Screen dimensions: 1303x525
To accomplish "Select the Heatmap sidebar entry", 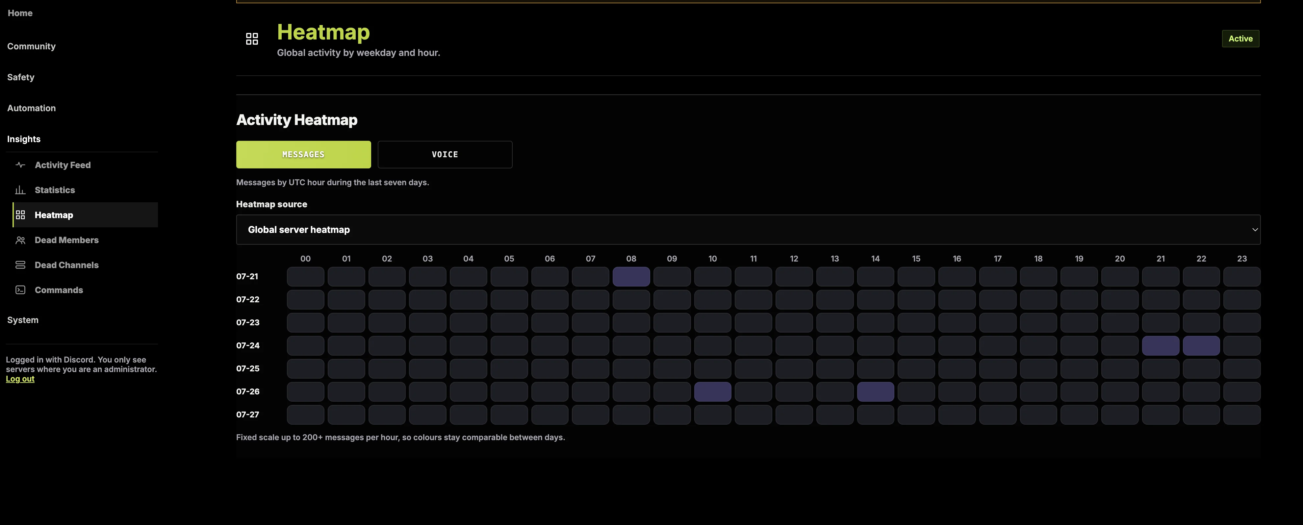I will [85, 215].
